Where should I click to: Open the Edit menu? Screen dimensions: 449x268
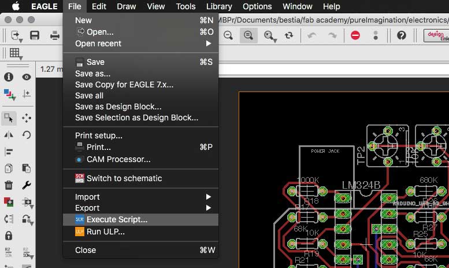click(99, 6)
